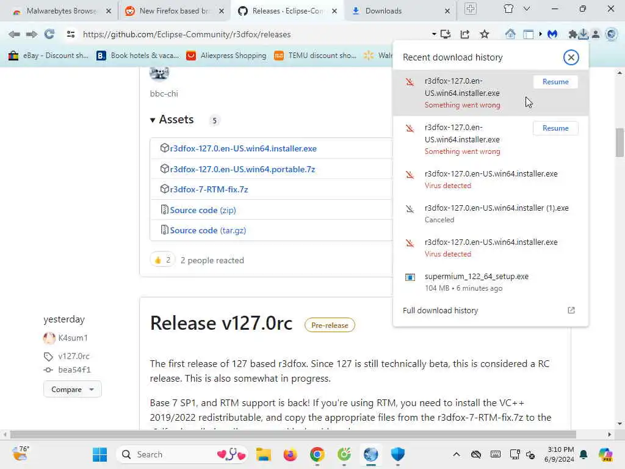Open the Malwarebytes extension icon

pos(552,34)
